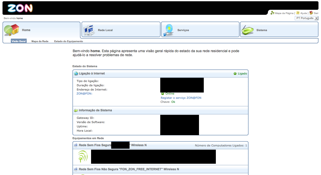Select the Mapa da Rede sub-tab
321x175 pixels.
pyautogui.click(x=40, y=41)
